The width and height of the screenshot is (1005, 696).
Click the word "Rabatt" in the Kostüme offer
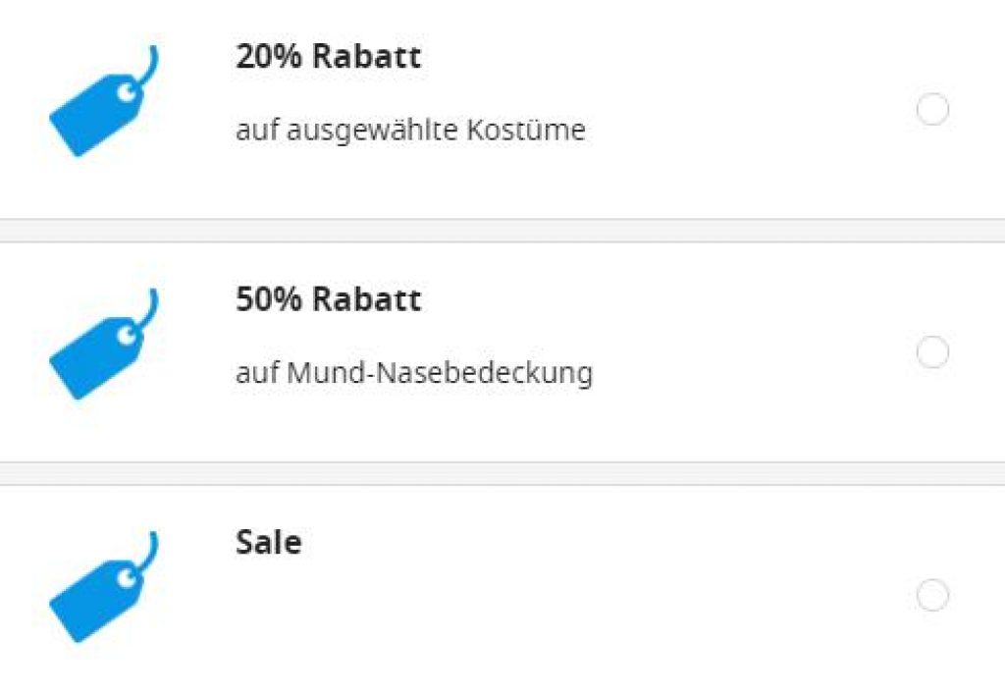tap(365, 57)
